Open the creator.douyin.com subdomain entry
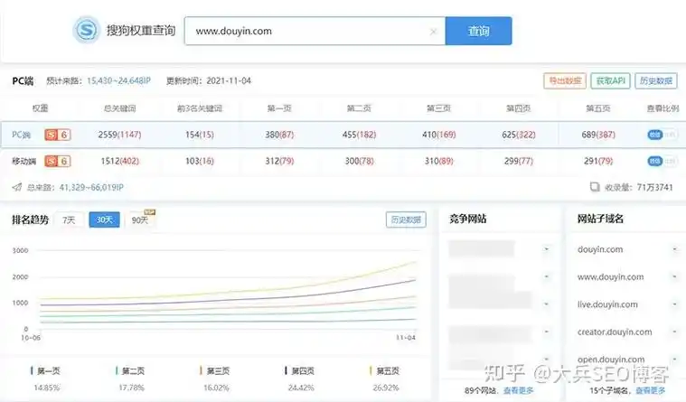The height and width of the screenshot is (402, 686). [x=615, y=332]
